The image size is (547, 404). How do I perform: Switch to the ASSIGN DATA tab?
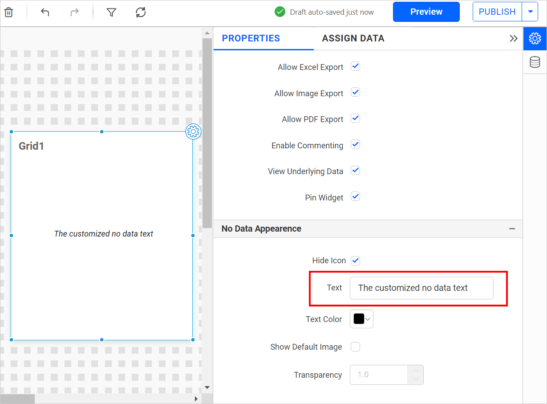(353, 38)
